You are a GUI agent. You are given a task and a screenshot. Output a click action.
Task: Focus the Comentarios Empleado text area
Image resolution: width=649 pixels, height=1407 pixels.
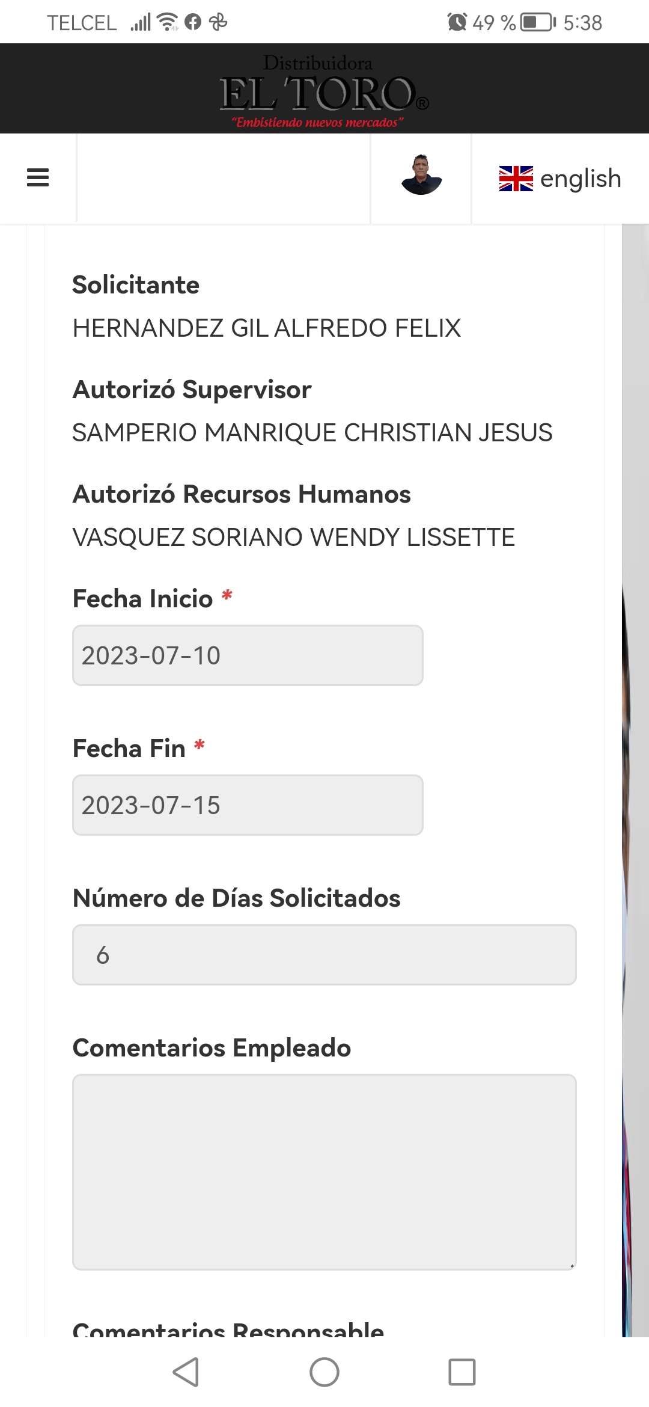pos(324,1171)
